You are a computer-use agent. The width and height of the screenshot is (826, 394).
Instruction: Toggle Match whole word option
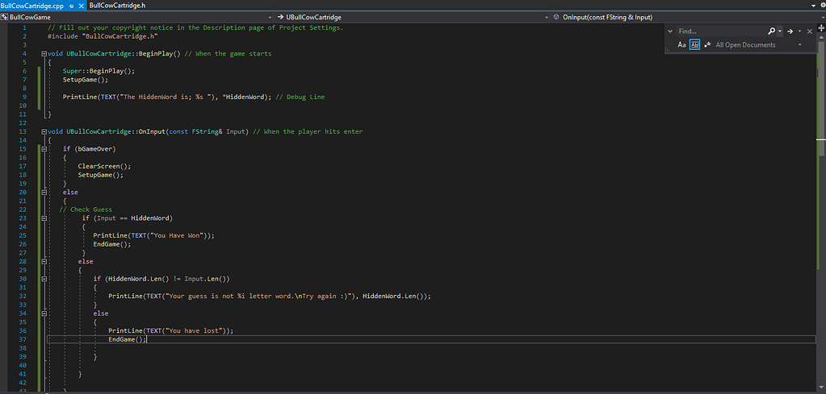pos(694,45)
